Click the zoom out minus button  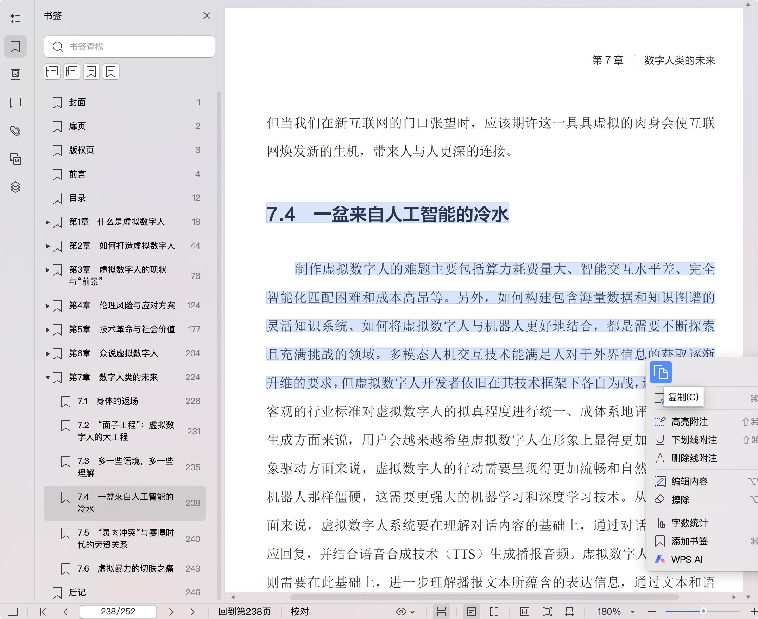point(652,612)
